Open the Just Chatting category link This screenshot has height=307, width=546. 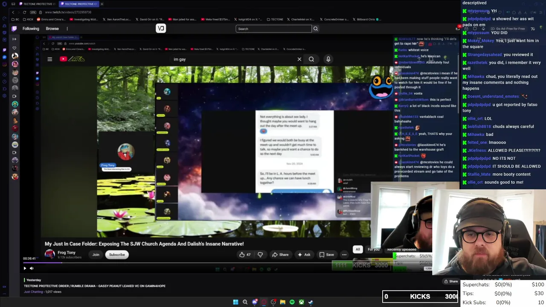tap(33, 292)
